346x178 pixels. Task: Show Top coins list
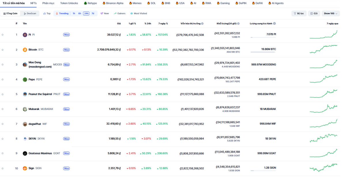click(x=47, y=14)
